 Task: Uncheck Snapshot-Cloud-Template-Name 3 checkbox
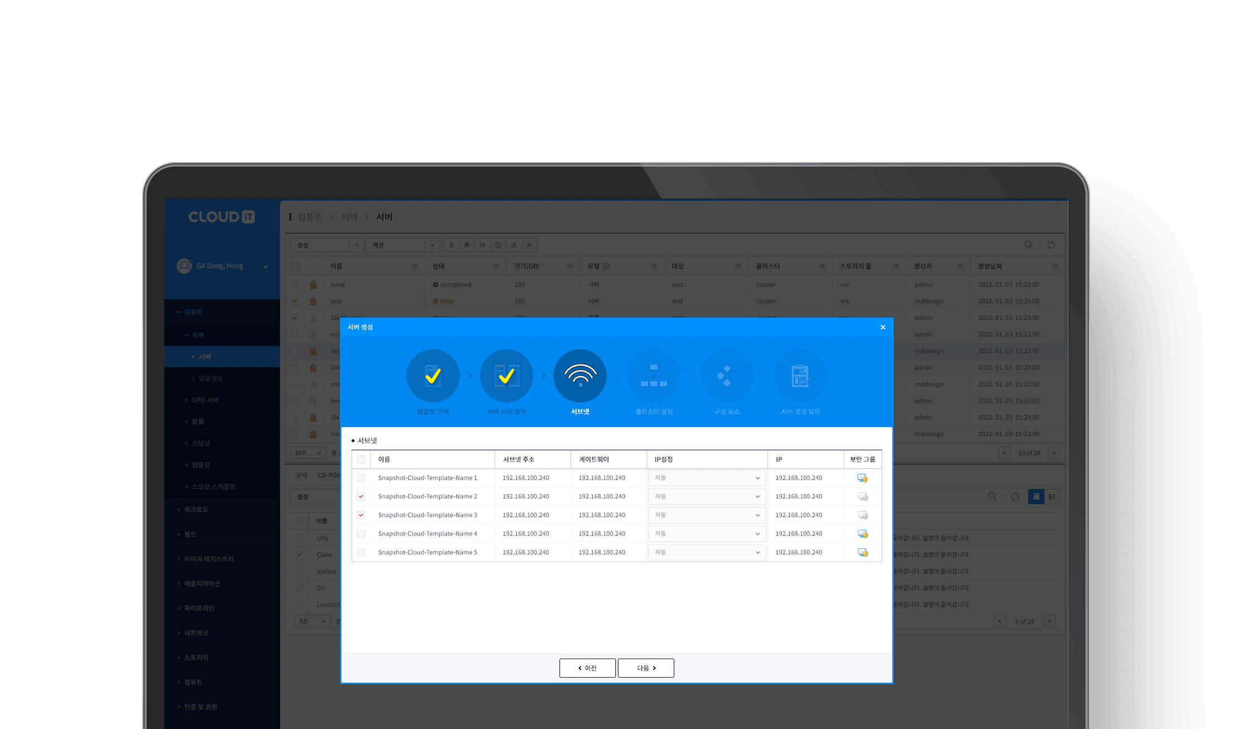(x=361, y=515)
